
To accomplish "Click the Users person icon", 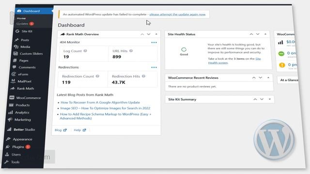I will (x=7, y=155).
